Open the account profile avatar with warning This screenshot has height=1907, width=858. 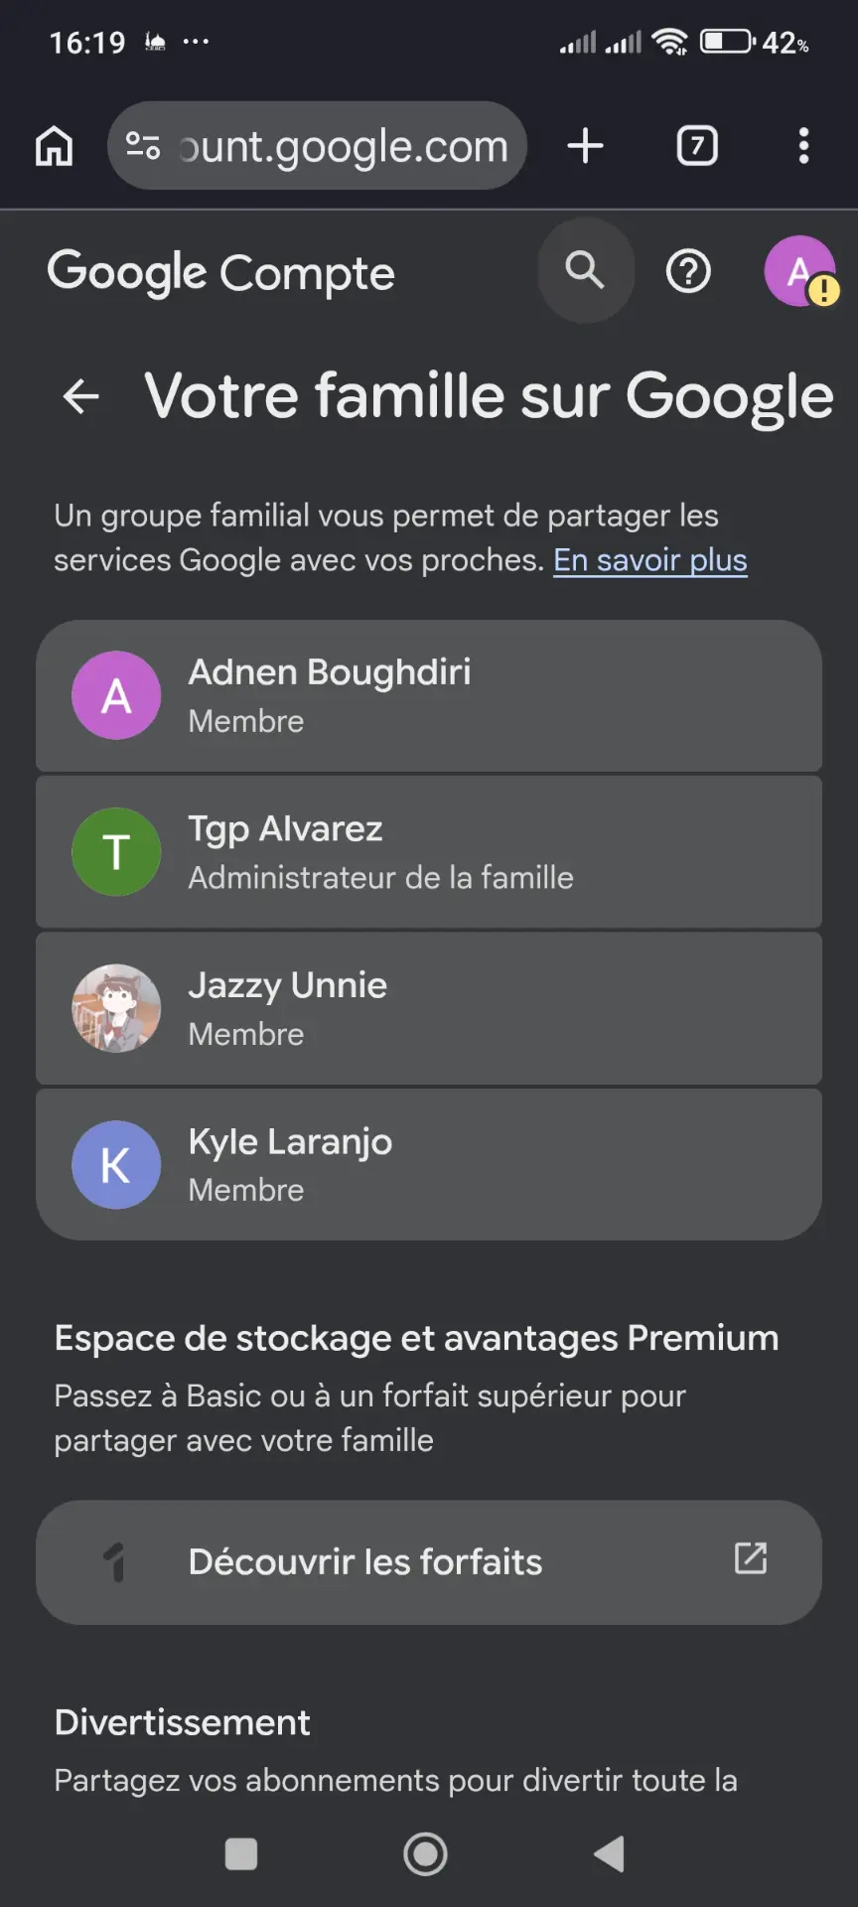pyautogui.click(x=800, y=271)
